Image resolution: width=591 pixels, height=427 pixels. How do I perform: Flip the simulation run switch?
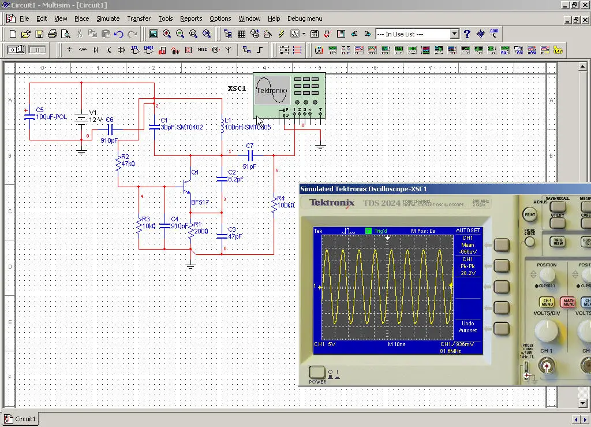tap(16, 50)
